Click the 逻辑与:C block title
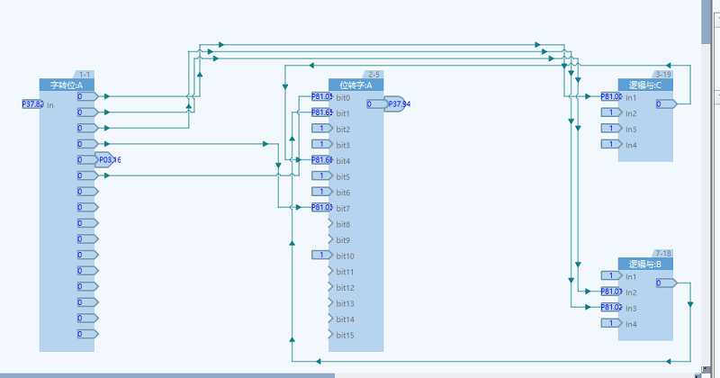 pyautogui.click(x=645, y=85)
